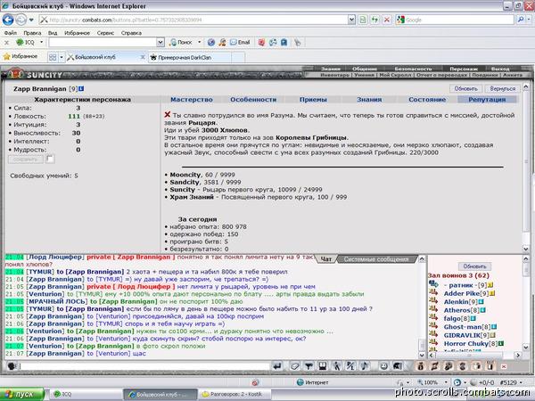Click Обновить above the room player list

pyautogui.click(x=474, y=266)
